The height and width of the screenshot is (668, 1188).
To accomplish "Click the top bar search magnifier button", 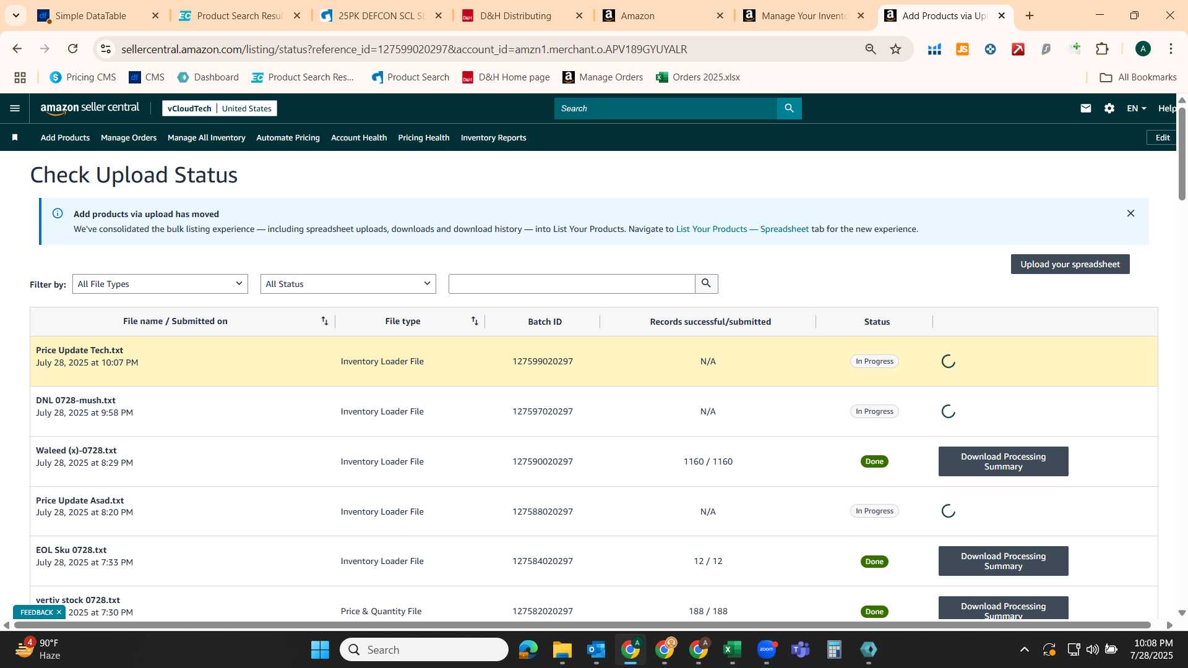I will [x=789, y=108].
